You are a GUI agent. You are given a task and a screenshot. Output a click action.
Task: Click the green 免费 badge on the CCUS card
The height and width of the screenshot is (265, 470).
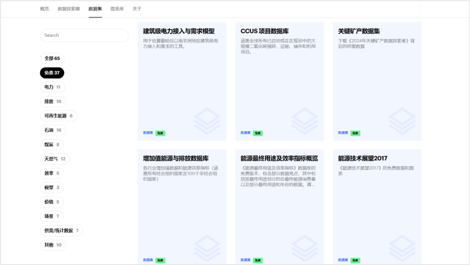(257, 133)
